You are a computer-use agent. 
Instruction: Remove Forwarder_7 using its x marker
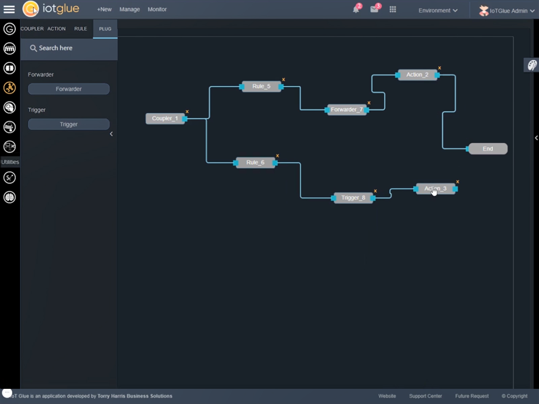(x=369, y=103)
